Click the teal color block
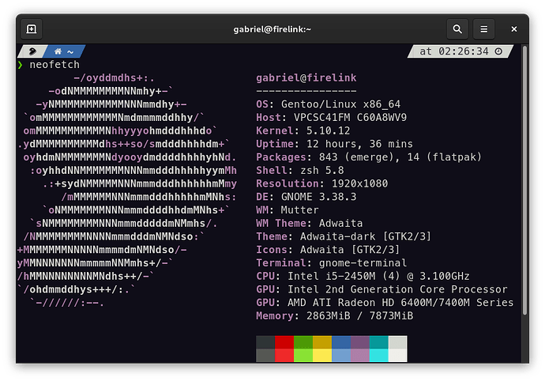 [379, 342]
